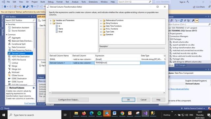Click Cancel in Derived Column editor
211x119 pixels.
click(x=143, y=100)
